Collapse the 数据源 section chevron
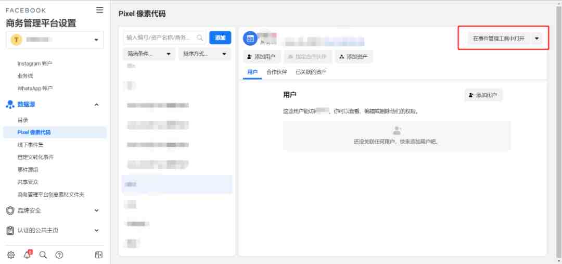The height and width of the screenshot is (264, 562). [96, 104]
